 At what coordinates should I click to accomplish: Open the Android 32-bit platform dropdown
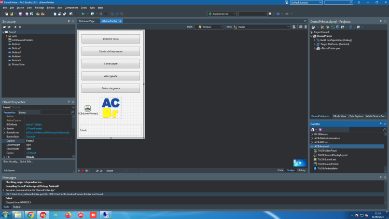click(222, 14)
